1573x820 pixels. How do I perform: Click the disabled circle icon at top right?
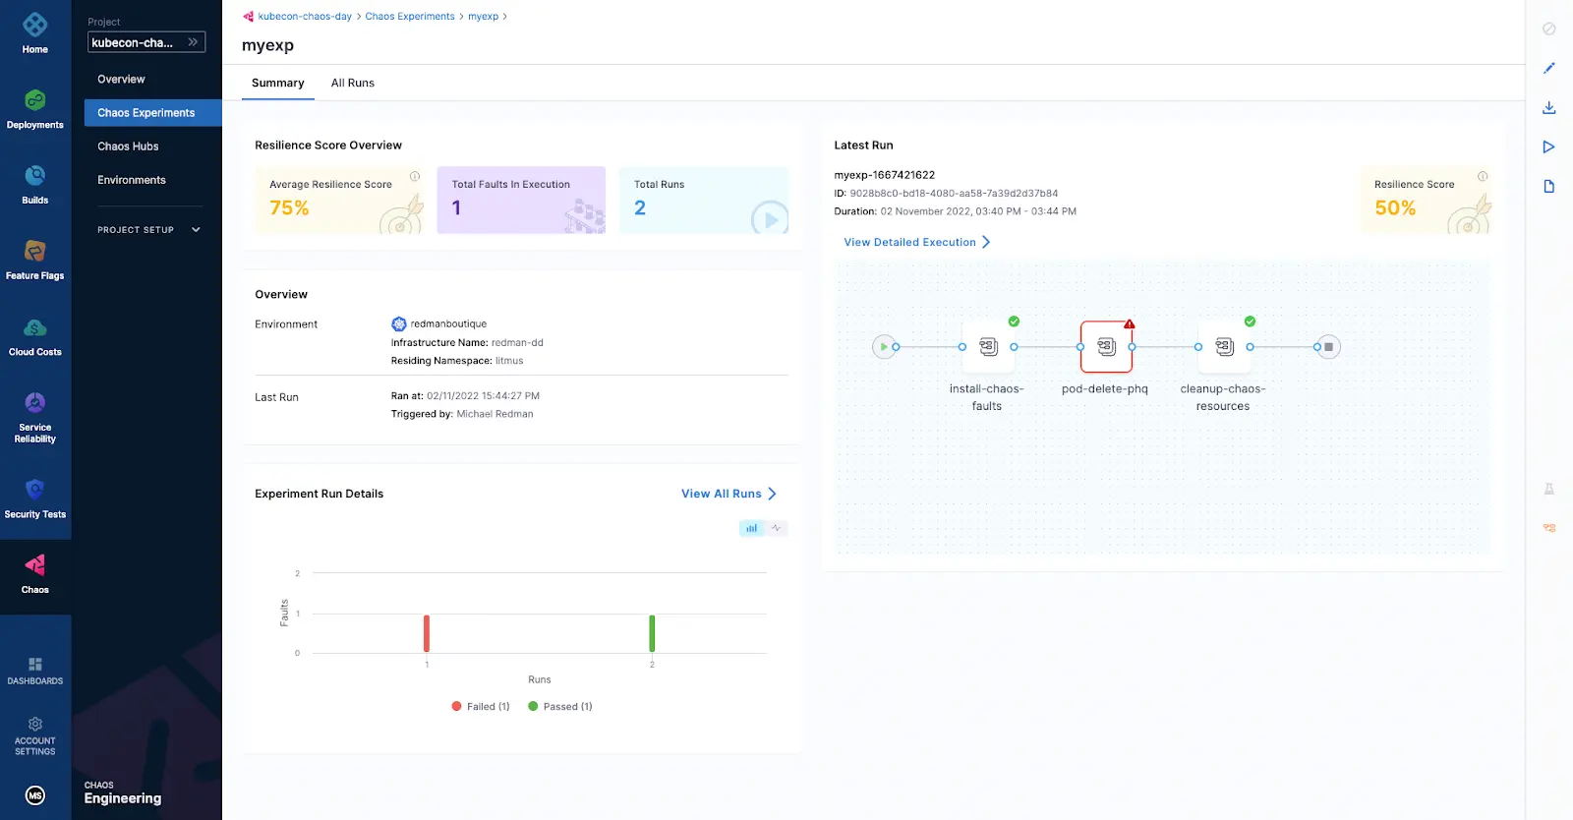click(1549, 29)
